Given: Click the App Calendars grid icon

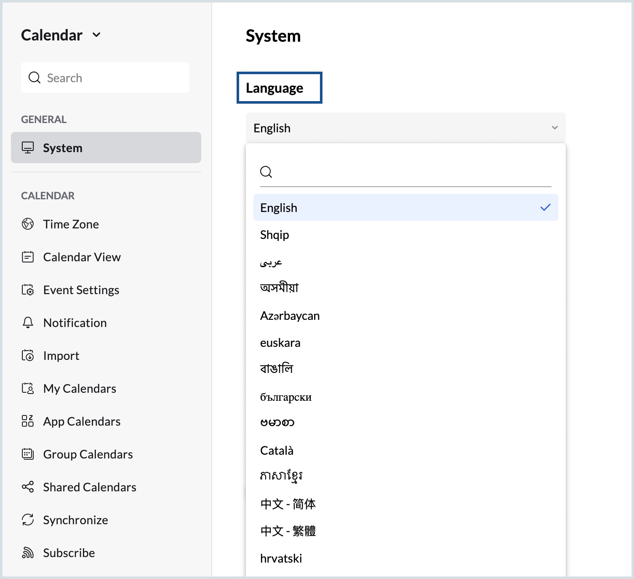Looking at the screenshot, I should (x=28, y=421).
